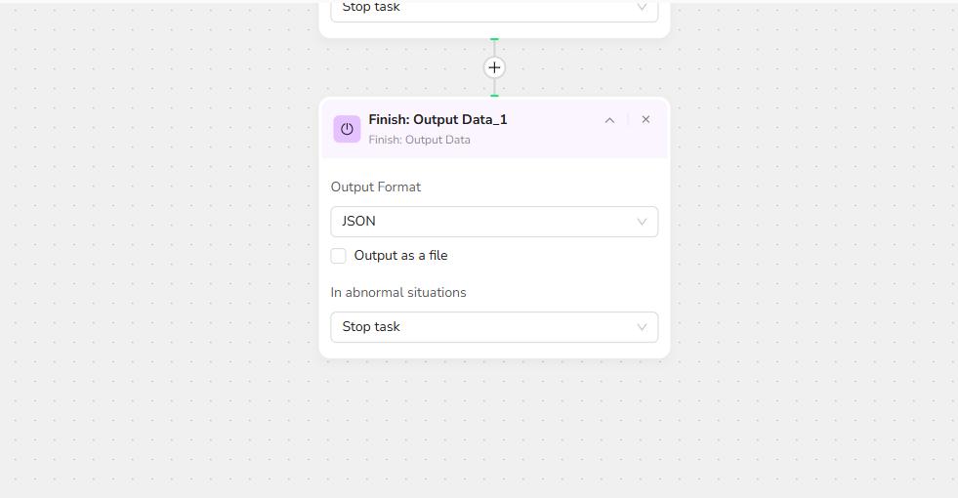Click the connector line below the plus button
958x498 pixels.
(x=494, y=86)
